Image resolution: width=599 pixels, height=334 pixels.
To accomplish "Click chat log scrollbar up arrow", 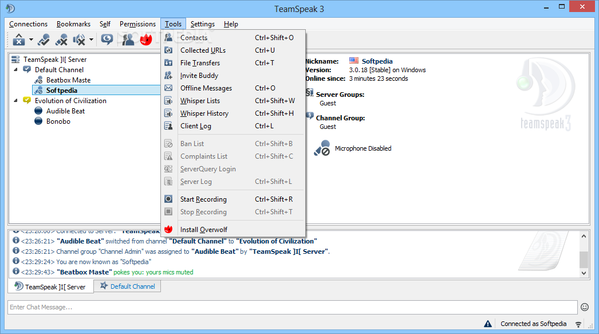I will pyautogui.click(x=584, y=236).
